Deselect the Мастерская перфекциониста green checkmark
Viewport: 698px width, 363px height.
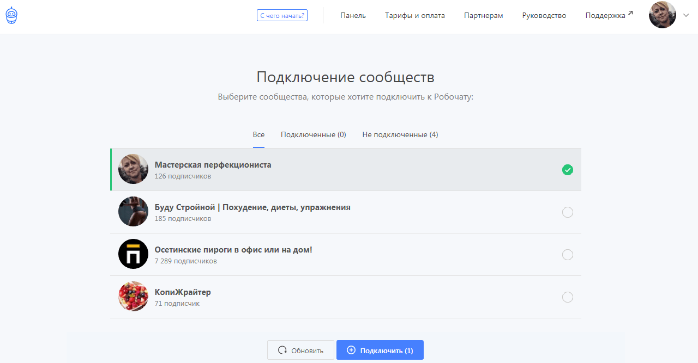click(x=568, y=169)
